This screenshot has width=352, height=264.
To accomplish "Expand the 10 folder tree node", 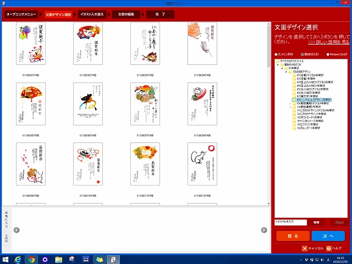I will point(290,107).
